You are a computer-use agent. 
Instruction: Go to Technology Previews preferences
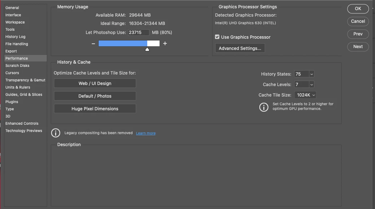coord(24,131)
